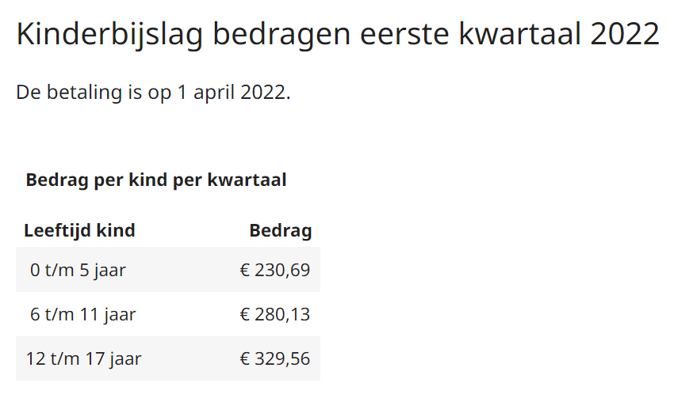Click the euro sign before 280,13
The width and height of the screenshot is (674, 398).
pos(245,315)
